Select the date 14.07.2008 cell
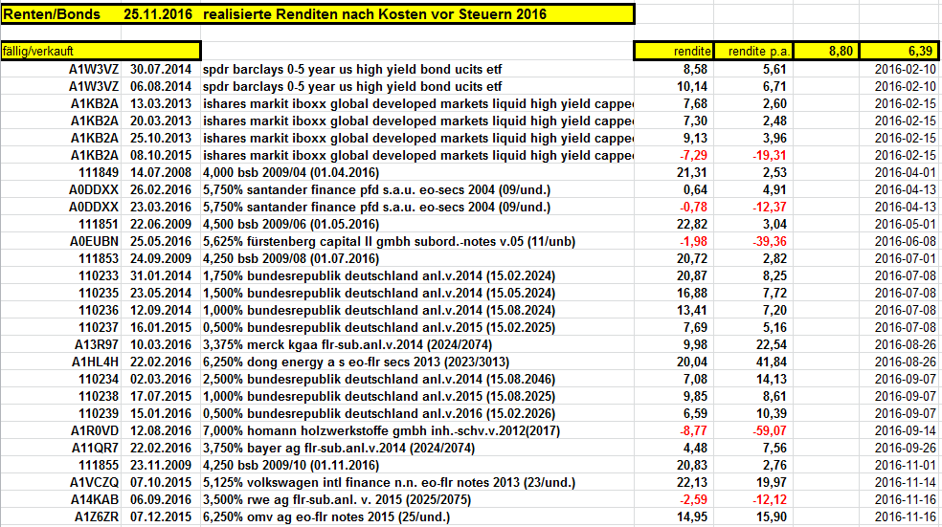The width and height of the screenshot is (942, 527). pos(161,173)
